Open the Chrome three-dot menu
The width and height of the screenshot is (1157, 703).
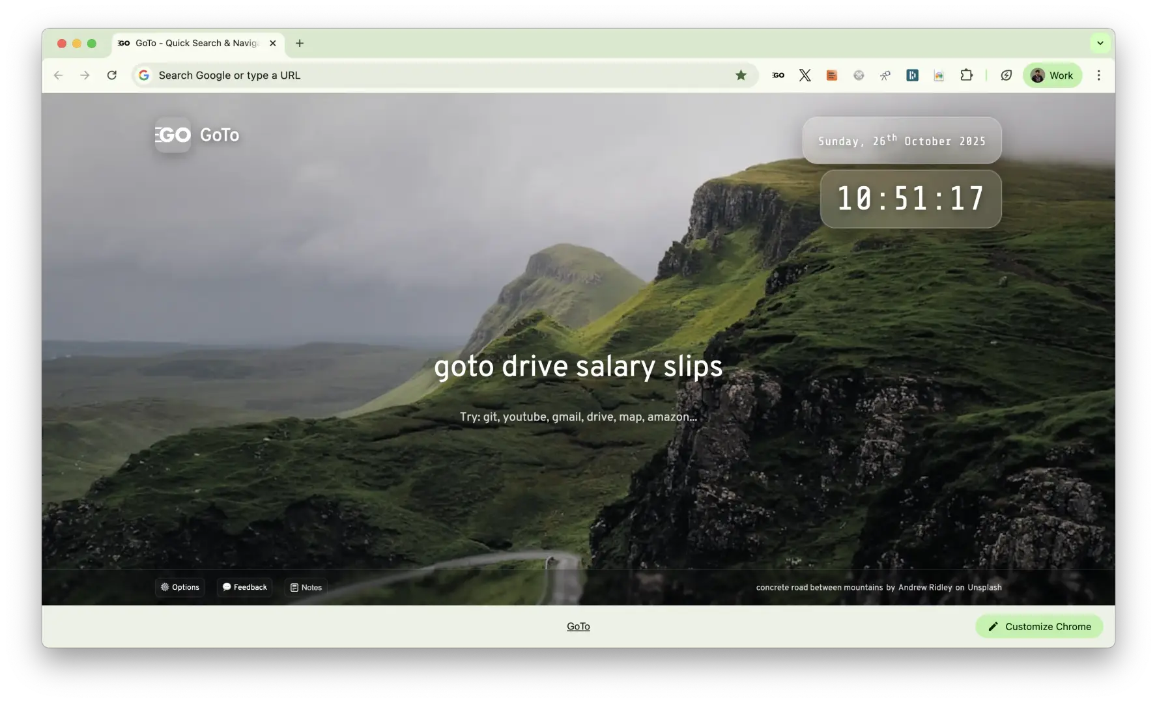pos(1098,75)
